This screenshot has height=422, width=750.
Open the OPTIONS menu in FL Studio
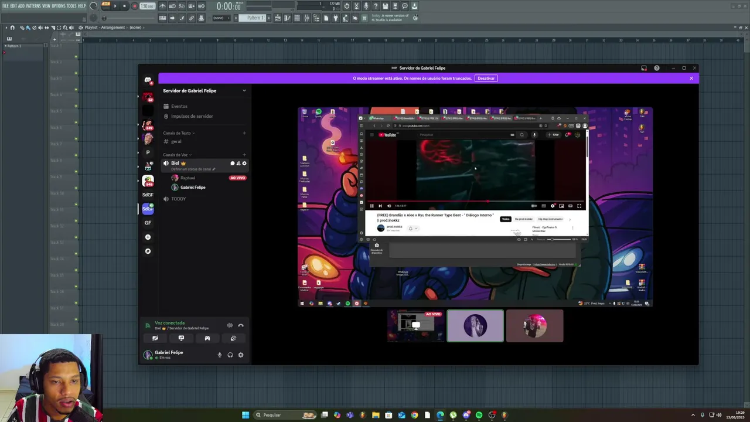[x=59, y=6]
